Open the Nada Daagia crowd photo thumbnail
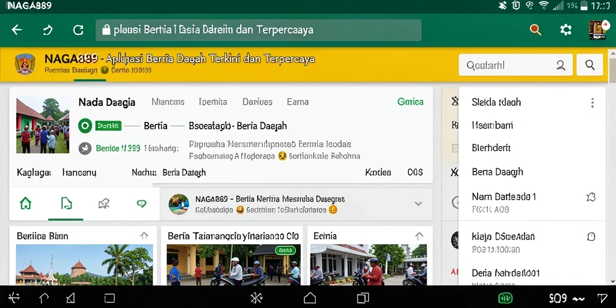The width and height of the screenshot is (616, 308). 43,125
